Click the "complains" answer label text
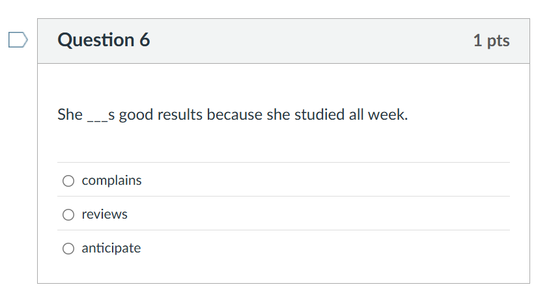 coord(111,181)
